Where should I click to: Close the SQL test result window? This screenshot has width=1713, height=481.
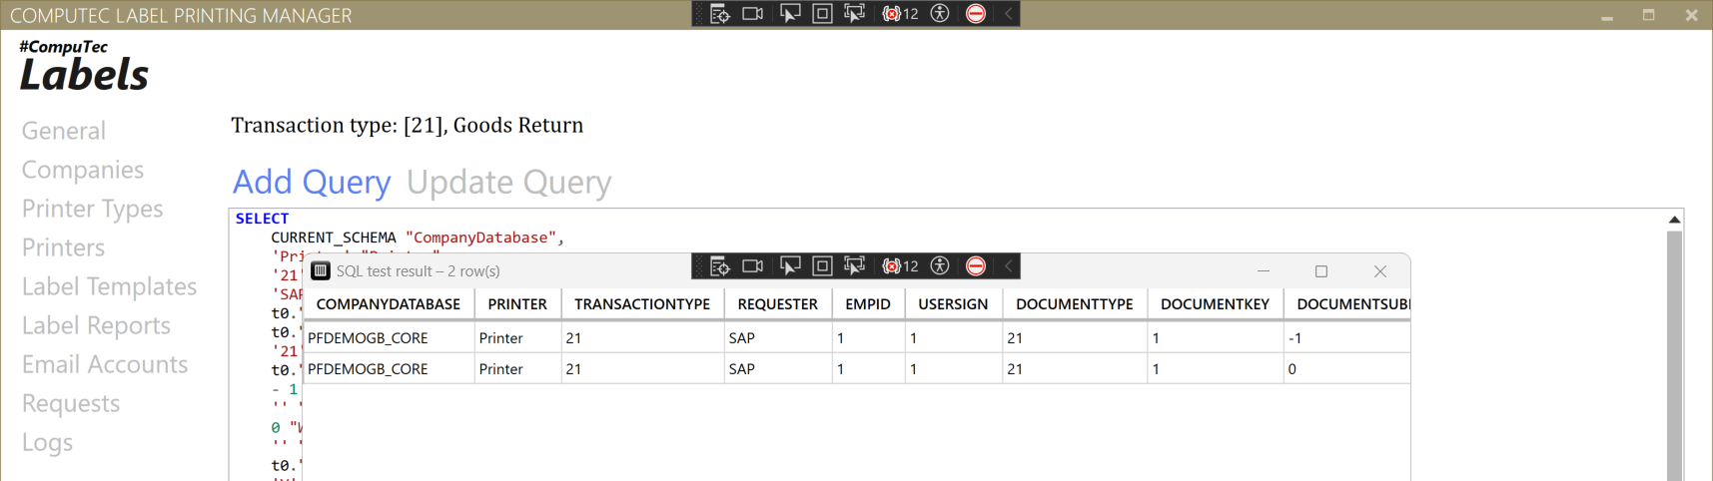coord(1379,271)
